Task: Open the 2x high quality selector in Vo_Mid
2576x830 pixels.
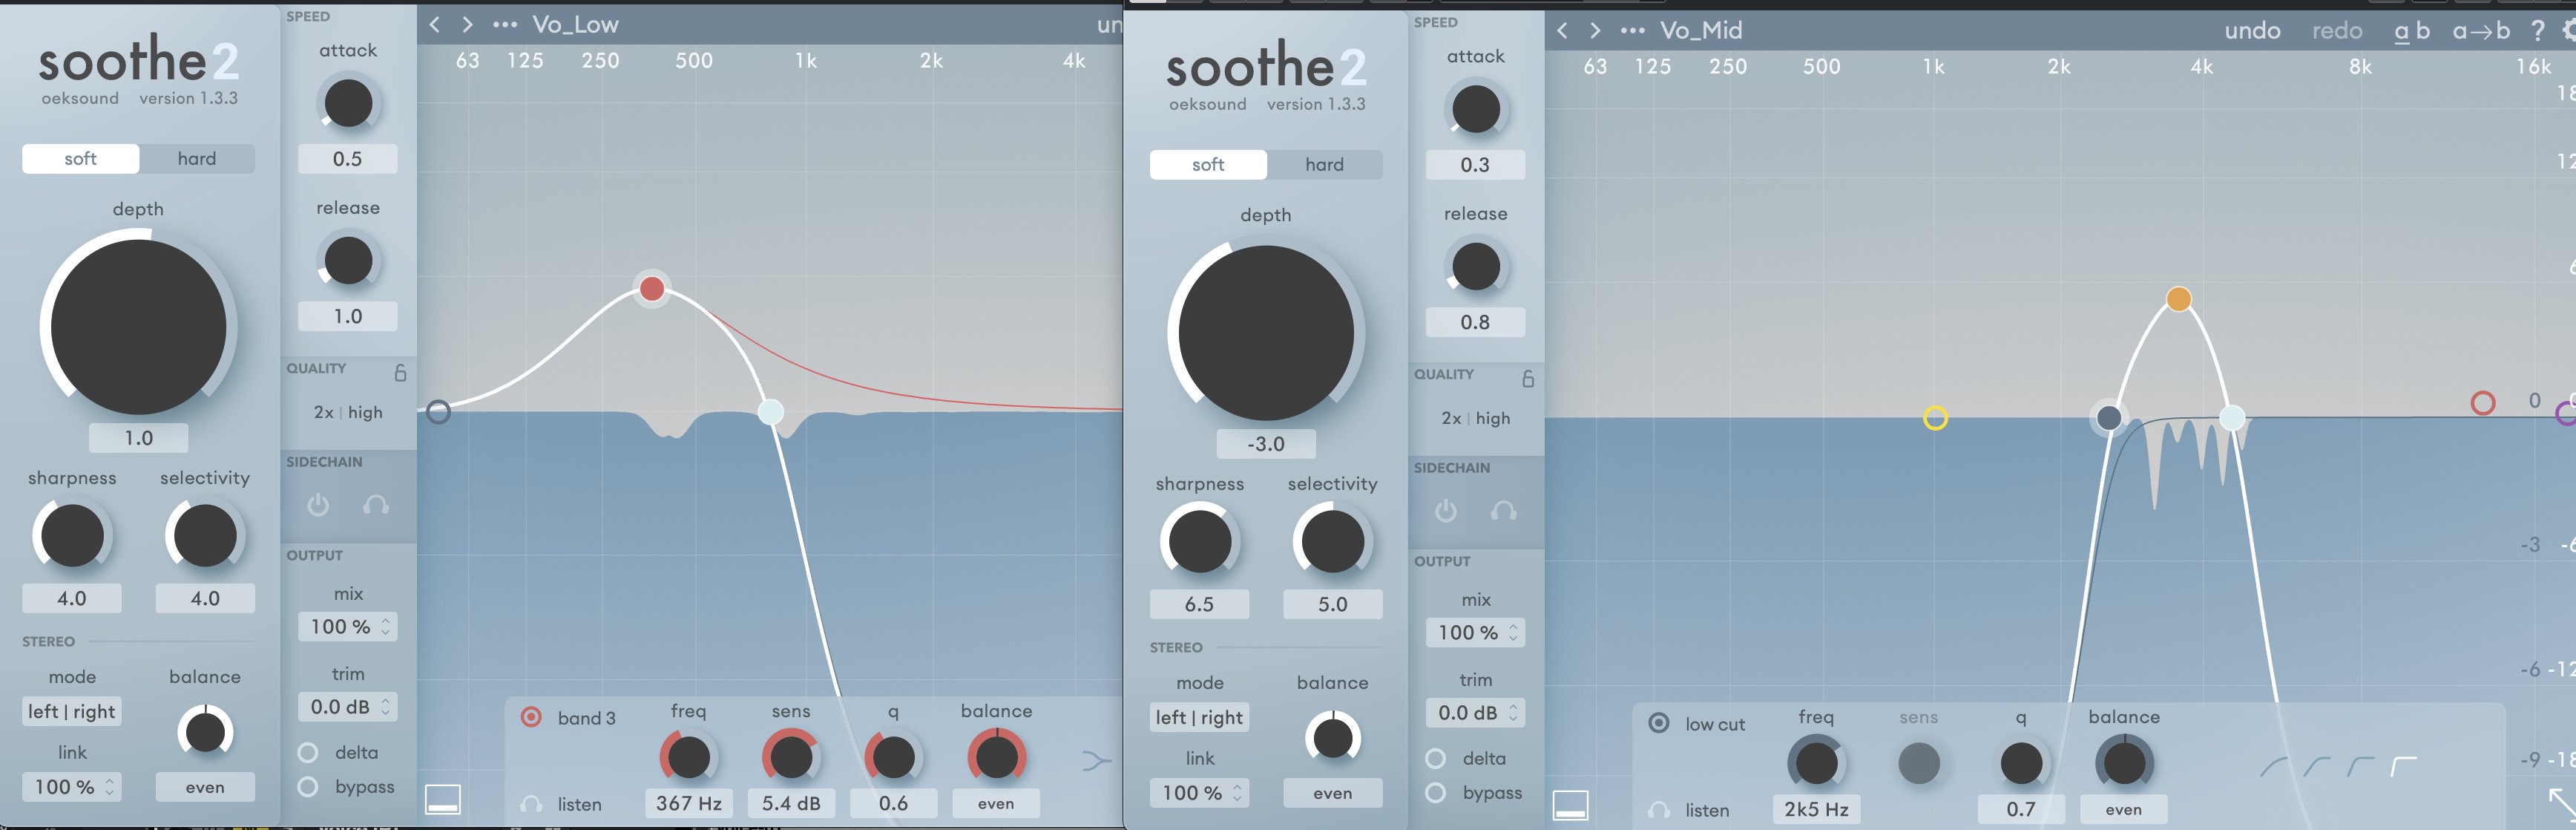Action: coord(1475,419)
